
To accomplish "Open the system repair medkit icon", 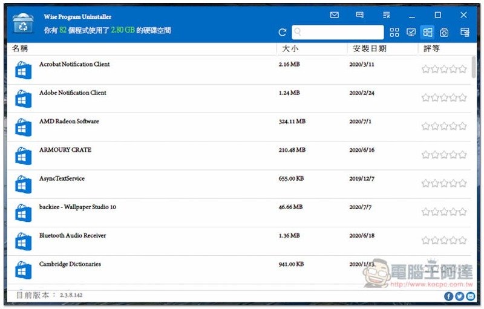I will (x=444, y=33).
